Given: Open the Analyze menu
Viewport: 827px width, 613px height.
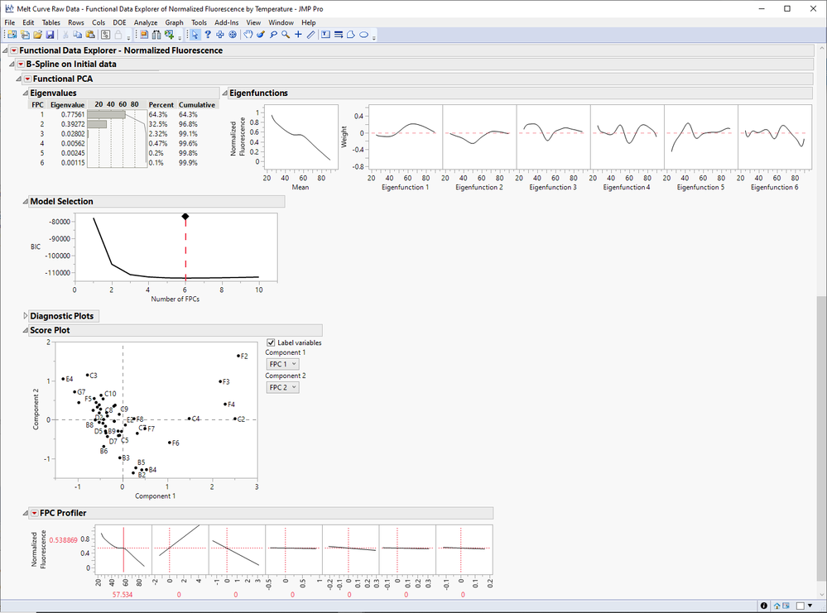Looking at the screenshot, I should tap(145, 22).
